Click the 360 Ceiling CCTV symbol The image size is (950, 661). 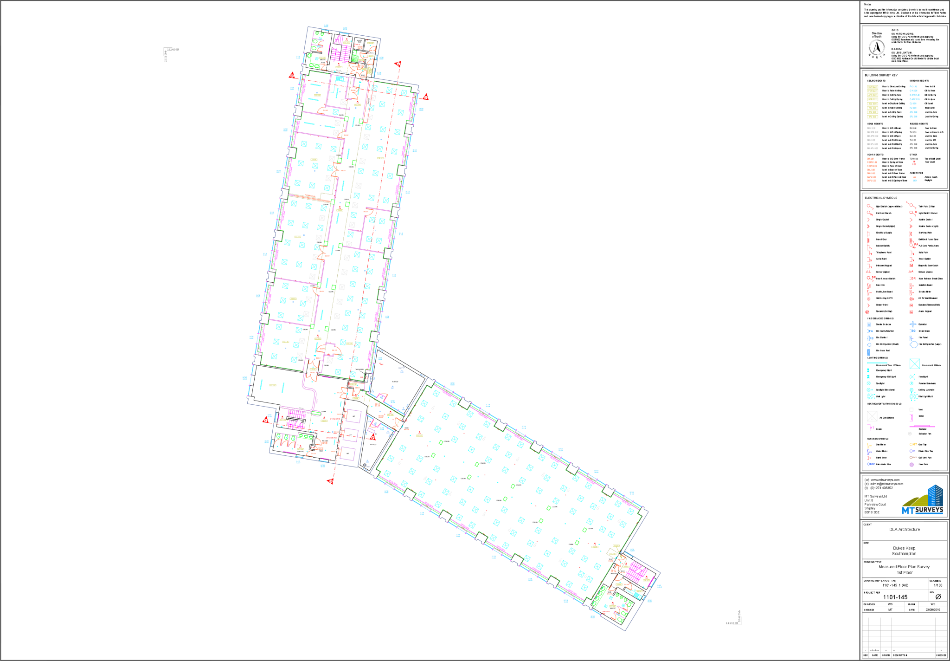click(x=869, y=298)
